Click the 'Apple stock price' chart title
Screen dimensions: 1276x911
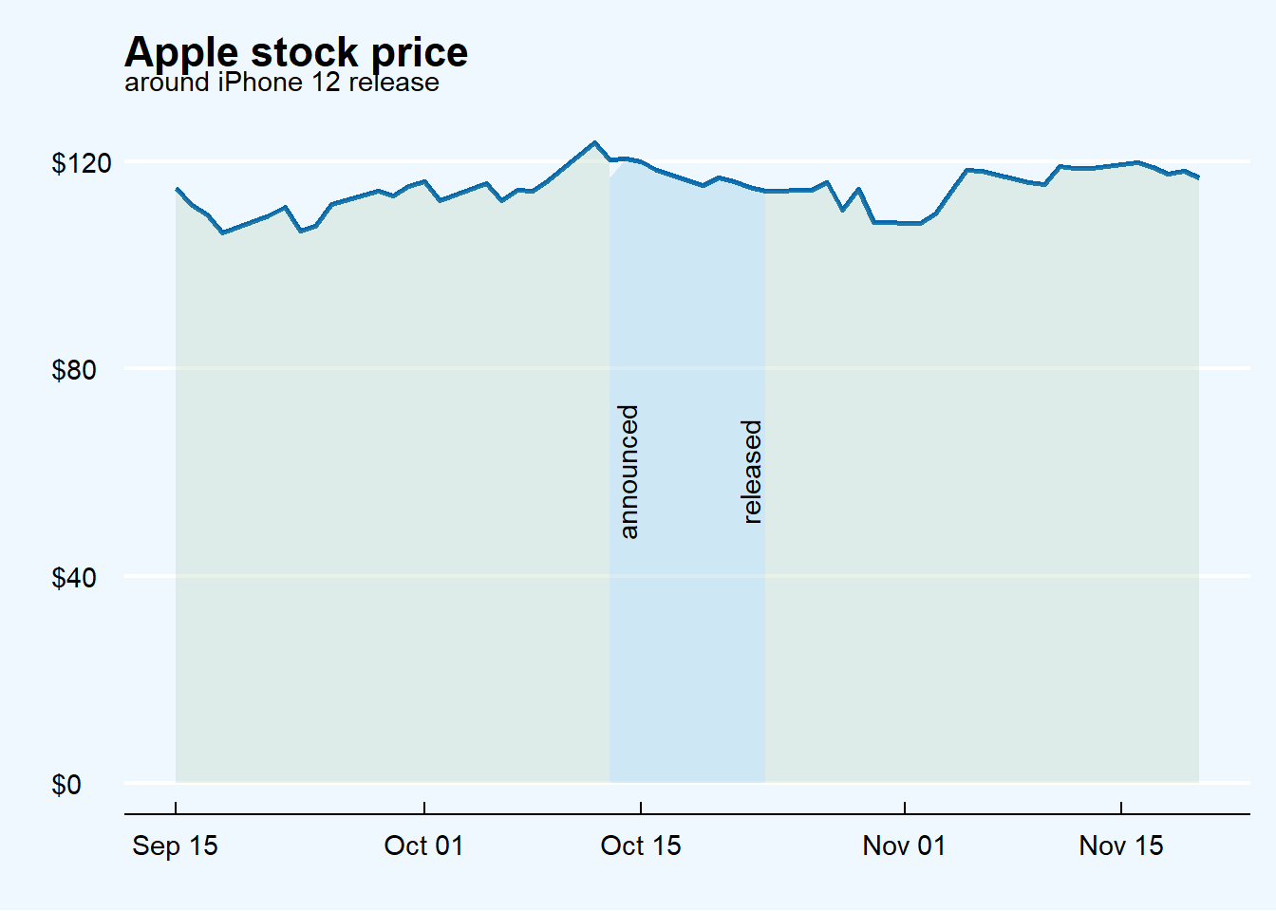tap(295, 51)
